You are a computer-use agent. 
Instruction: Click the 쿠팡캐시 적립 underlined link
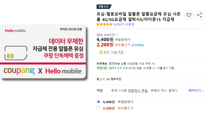pos(137,90)
